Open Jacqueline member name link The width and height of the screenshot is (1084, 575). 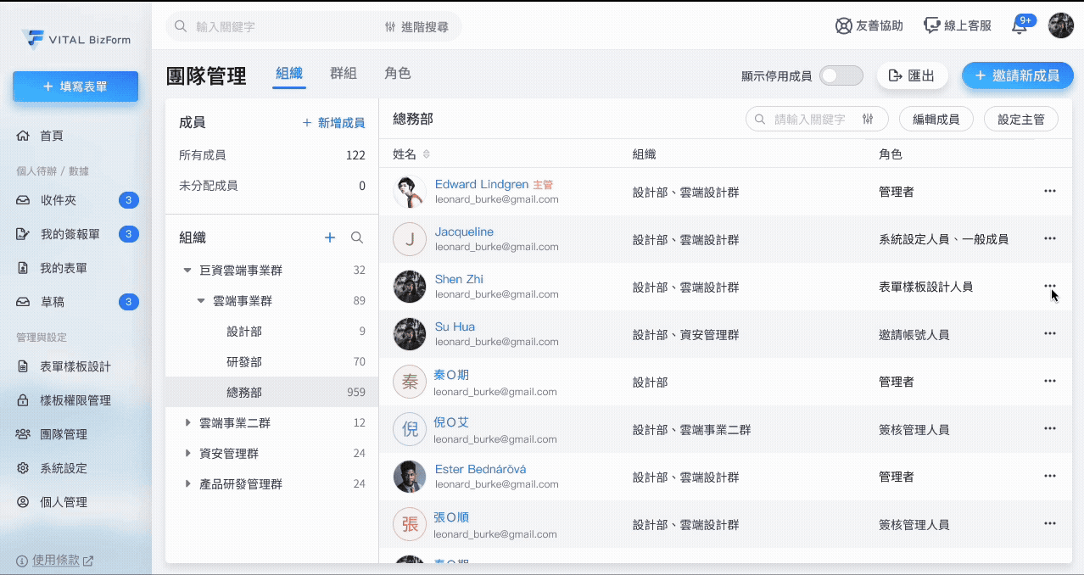(x=464, y=232)
